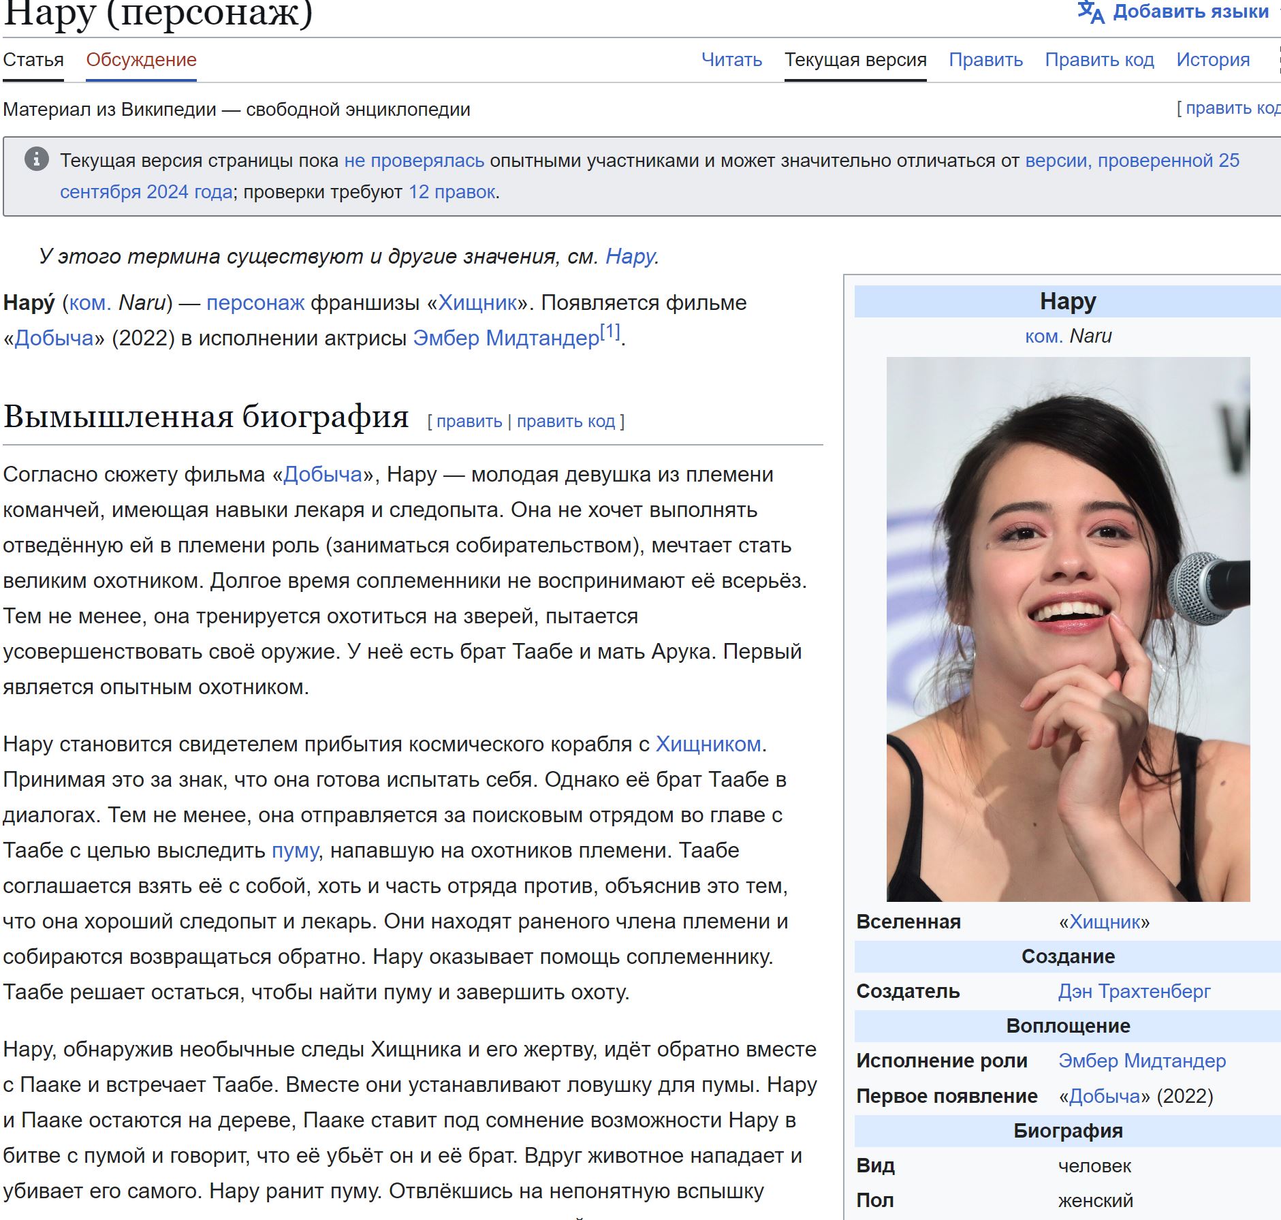Click the info icon in the review notice
Image resolution: width=1281 pixels, height=1220 pixels.
(37, 159)
